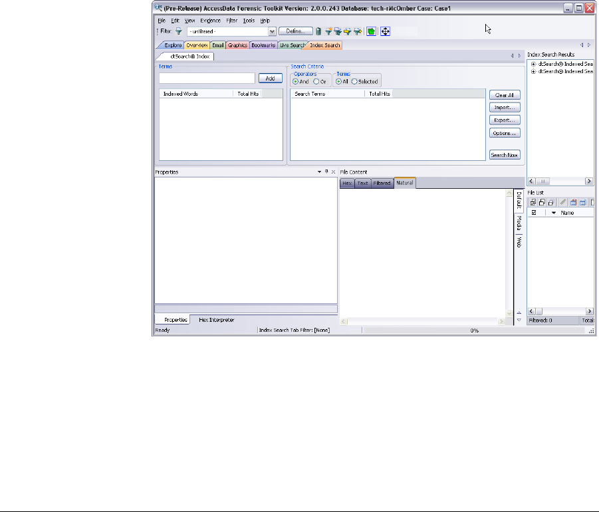599x512 pixels.
Task: Open the Help menu
Action: point(265,21)
